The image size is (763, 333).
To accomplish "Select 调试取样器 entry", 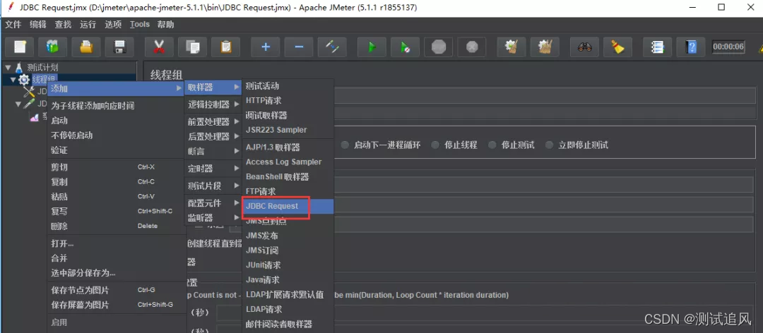I will (288, 115).
